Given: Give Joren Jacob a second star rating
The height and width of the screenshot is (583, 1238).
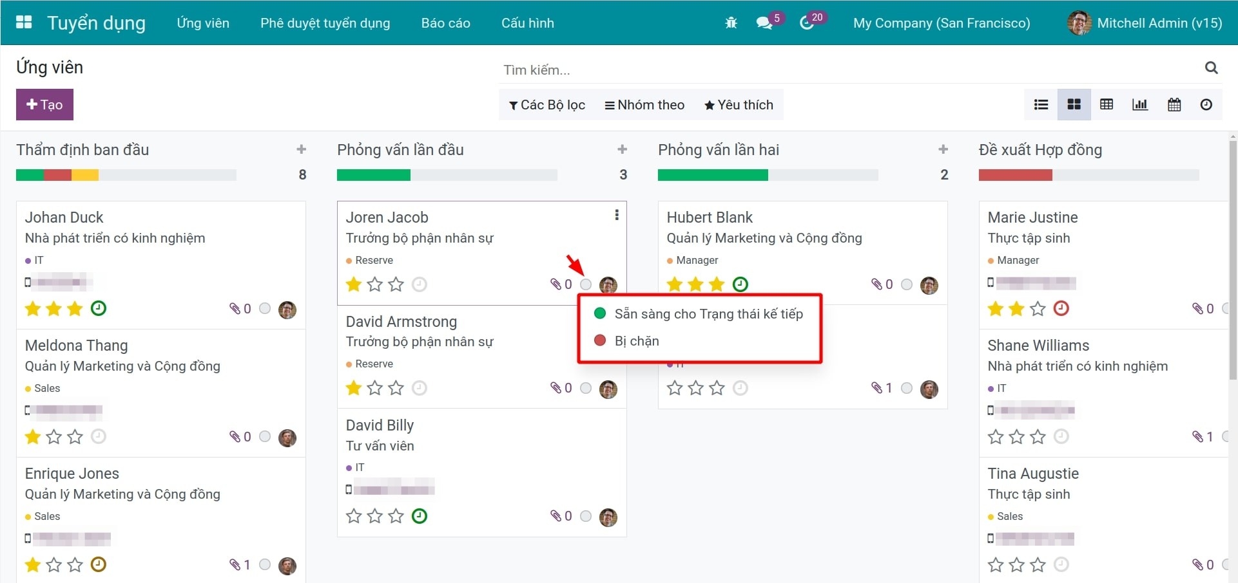Looking at the screenshot, I should tap(374, 284).
